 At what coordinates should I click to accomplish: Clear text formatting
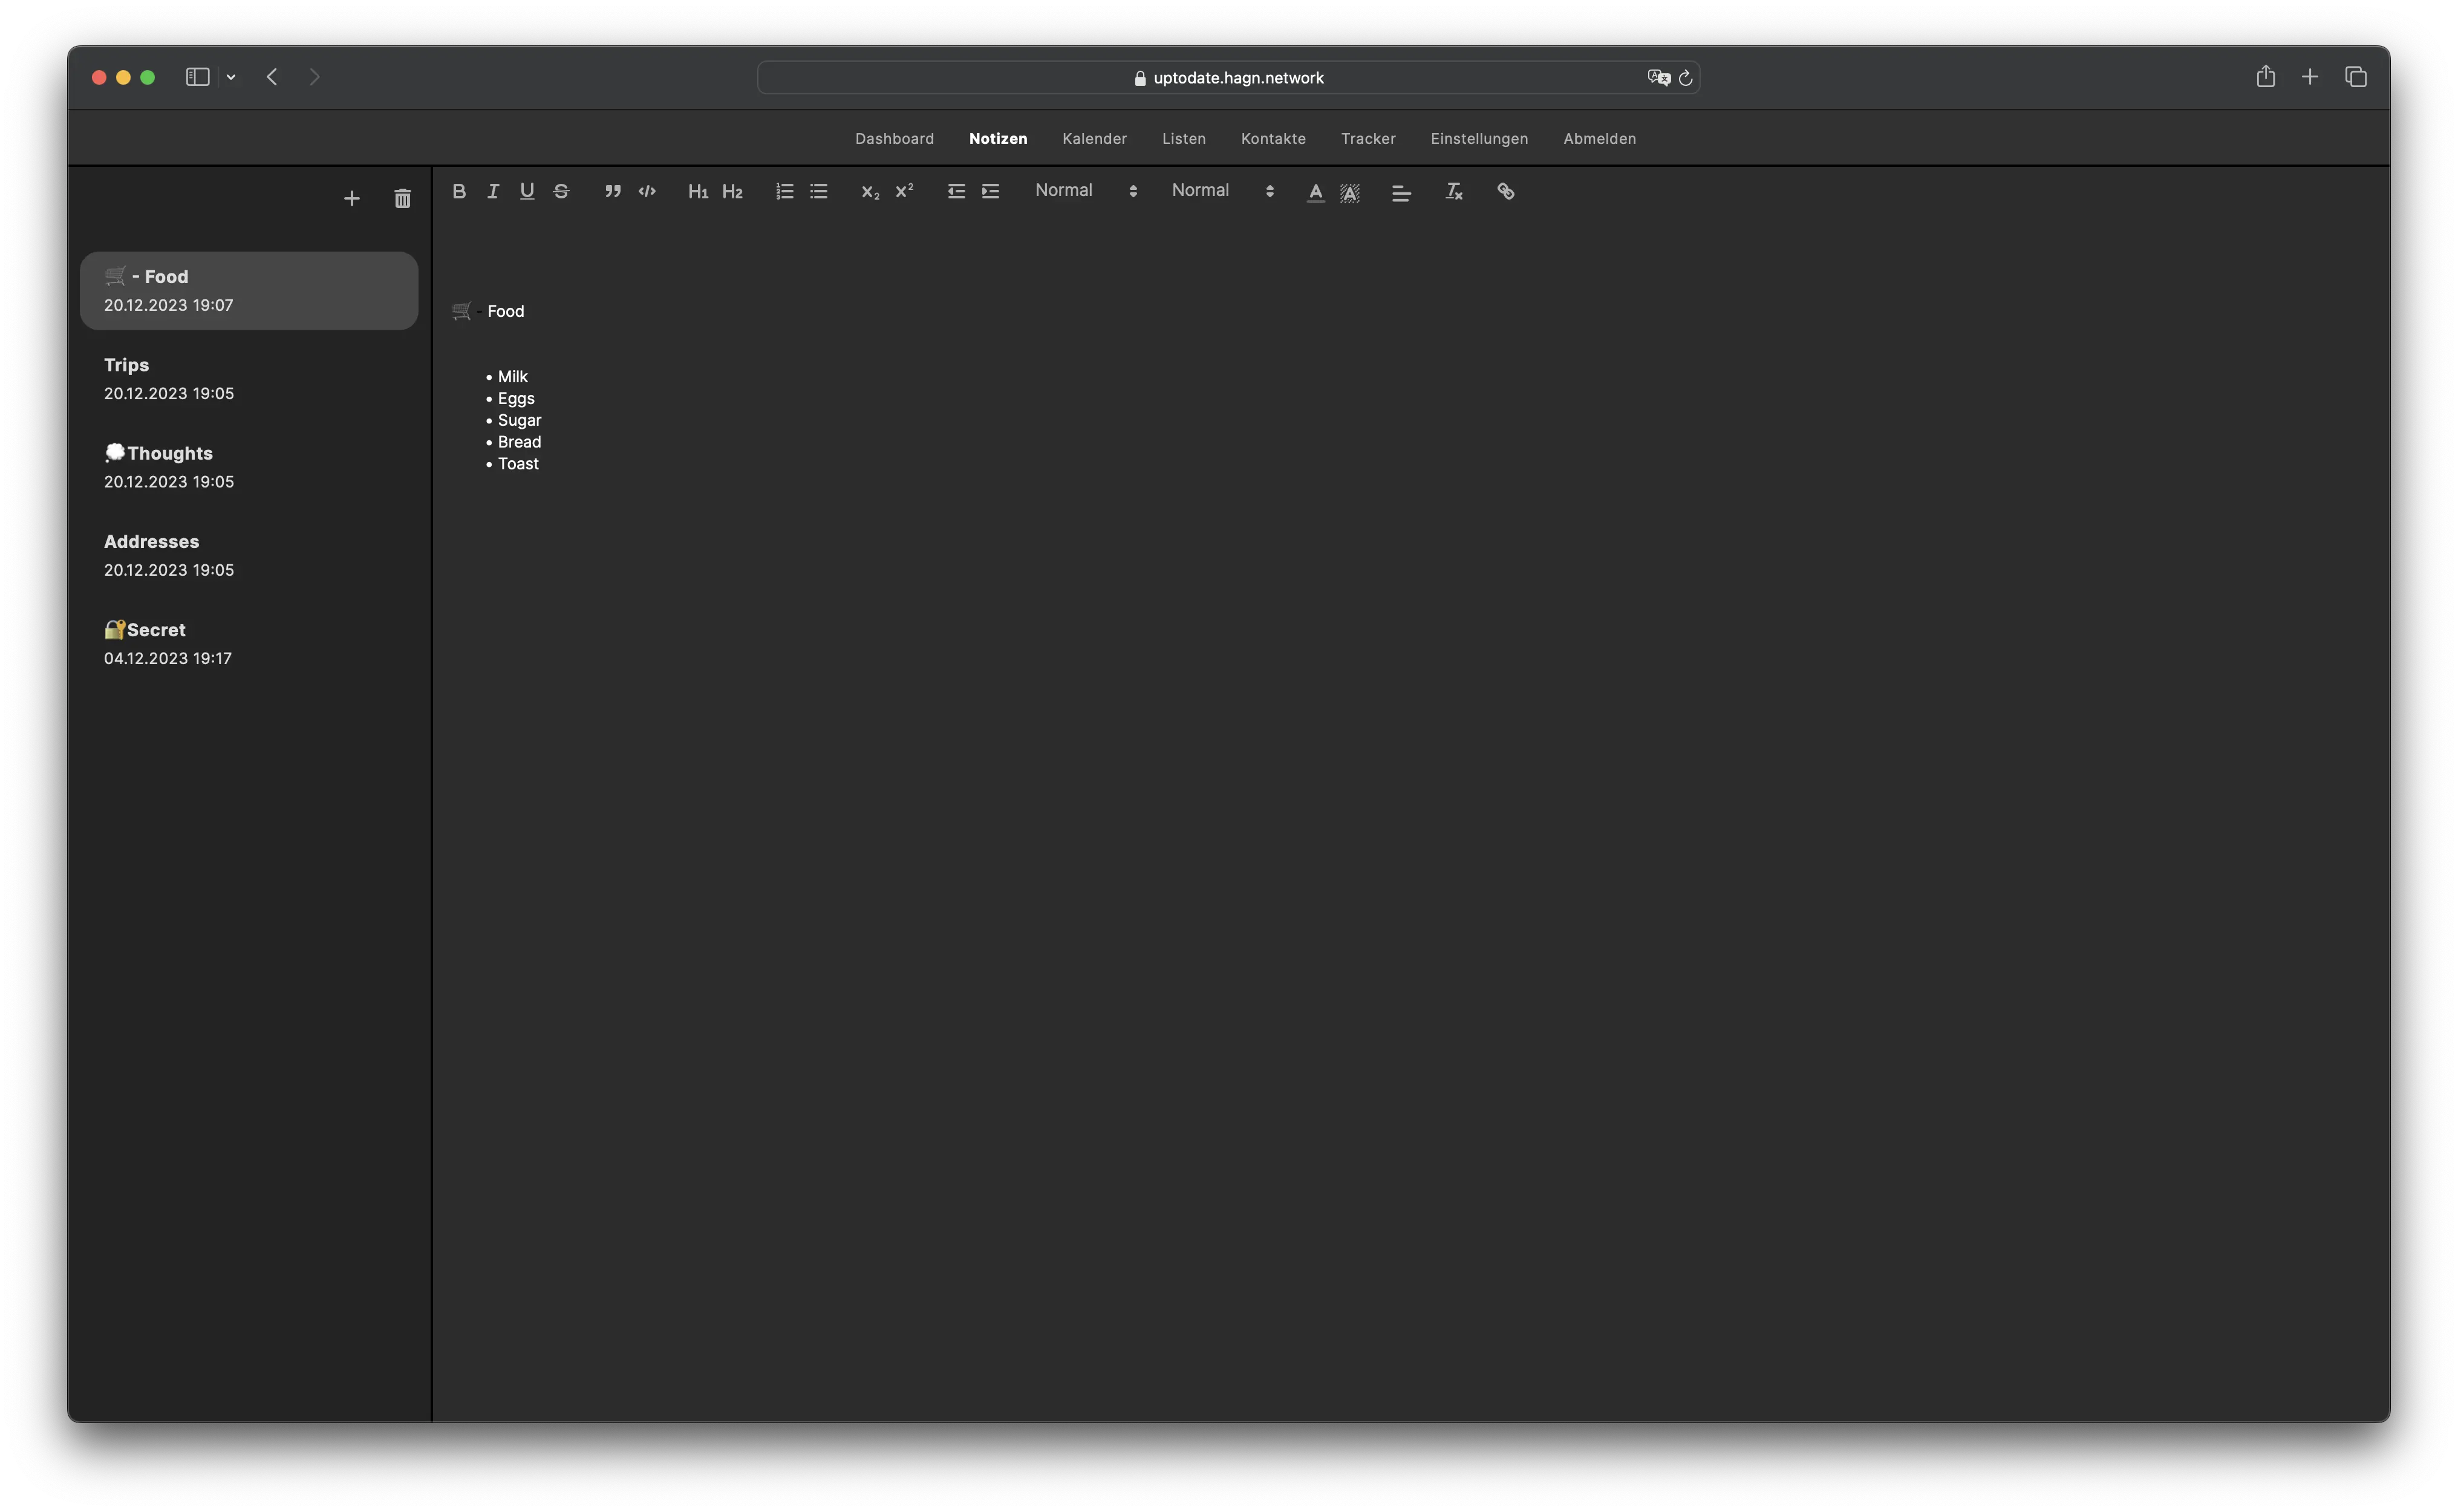coord(1454,191)
